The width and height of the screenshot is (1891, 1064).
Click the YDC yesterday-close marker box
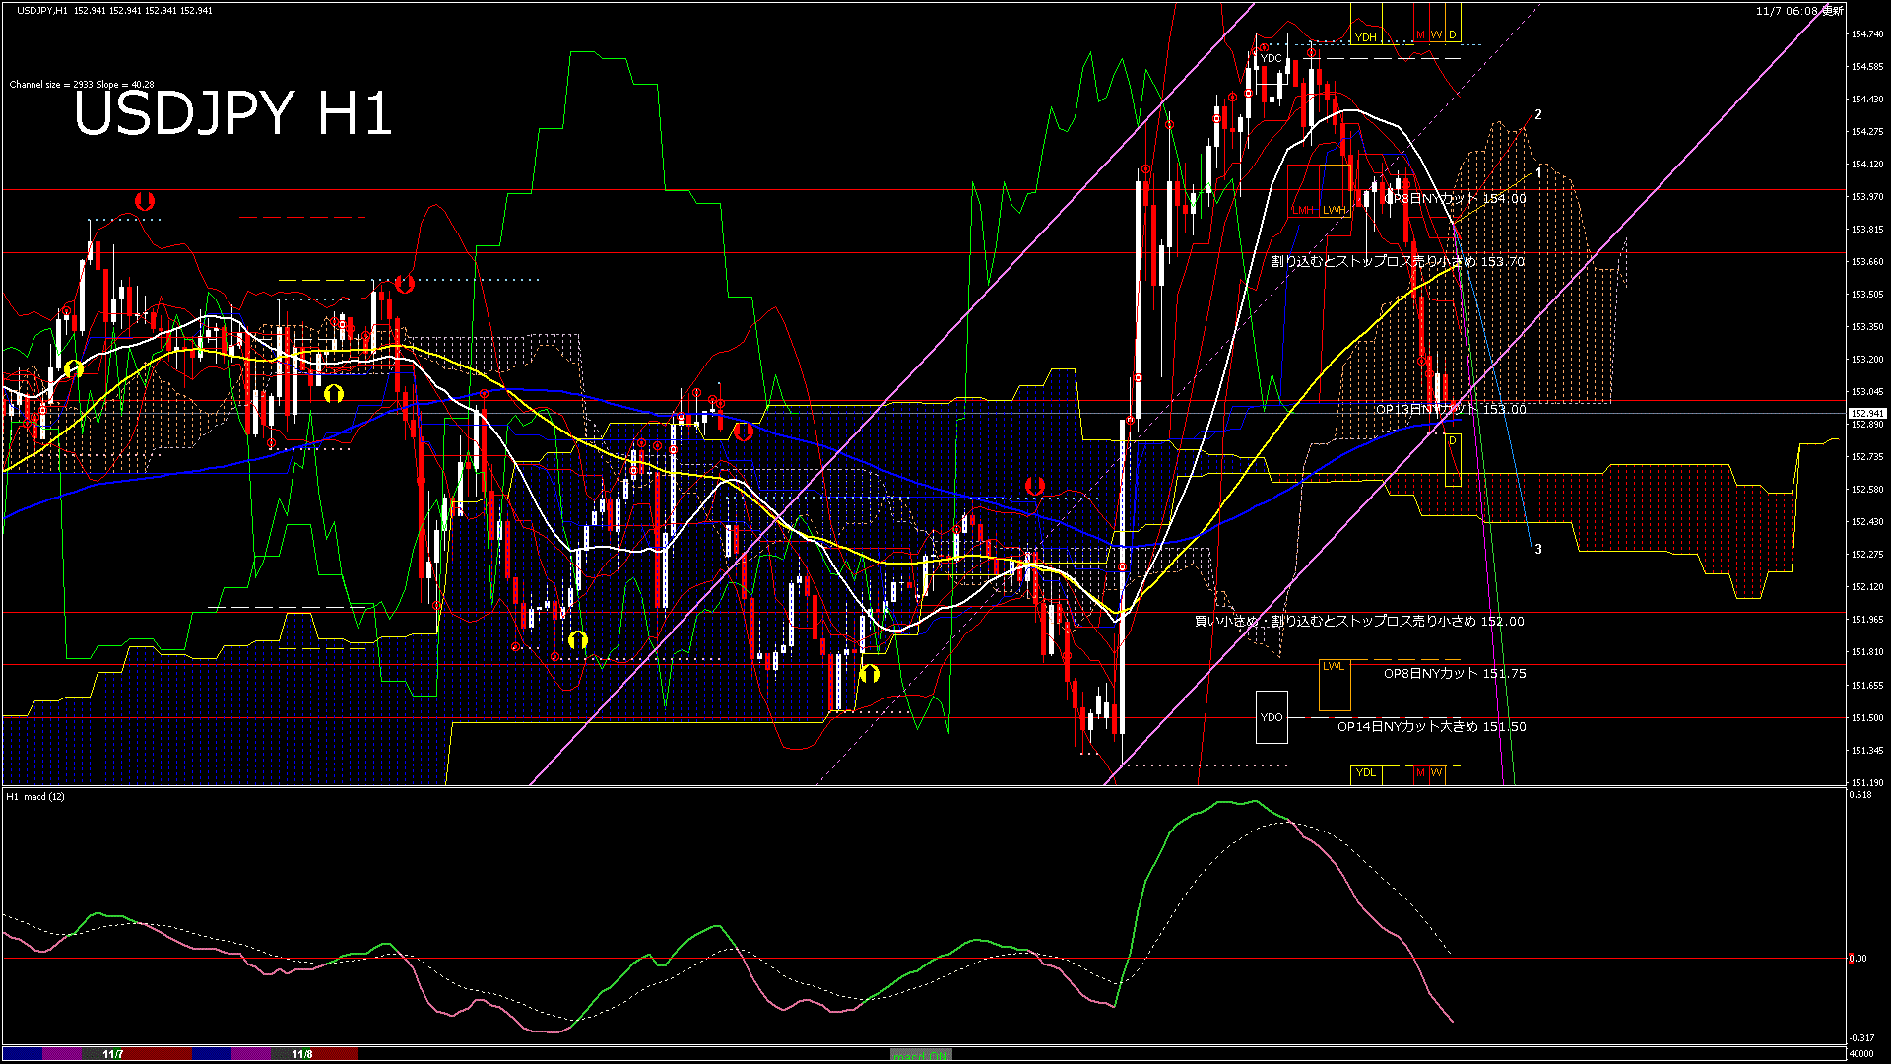[x=1272, y=58]
